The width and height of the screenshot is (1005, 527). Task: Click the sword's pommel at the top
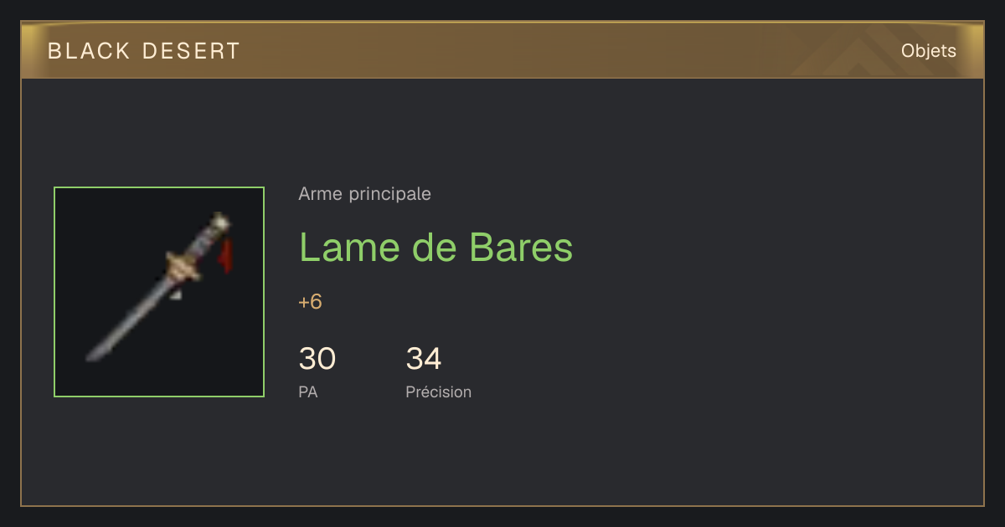[x=220, y=220]
